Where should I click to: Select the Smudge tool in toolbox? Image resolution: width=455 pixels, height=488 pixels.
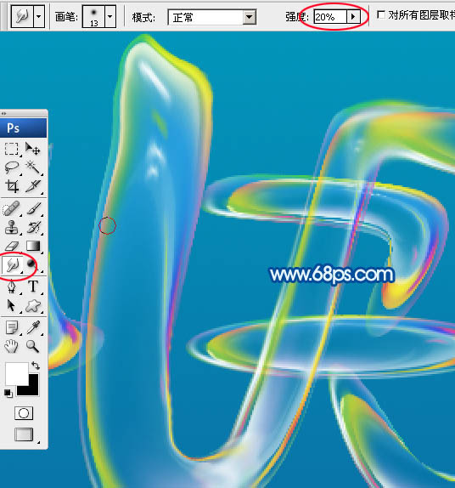pos(12,265)
